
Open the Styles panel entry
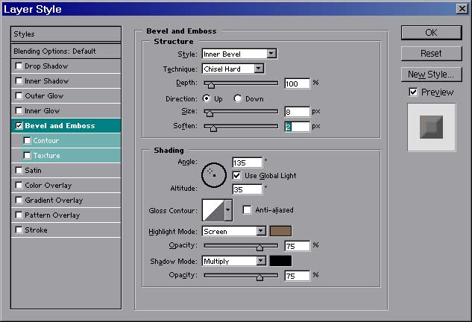coord(66,34)
